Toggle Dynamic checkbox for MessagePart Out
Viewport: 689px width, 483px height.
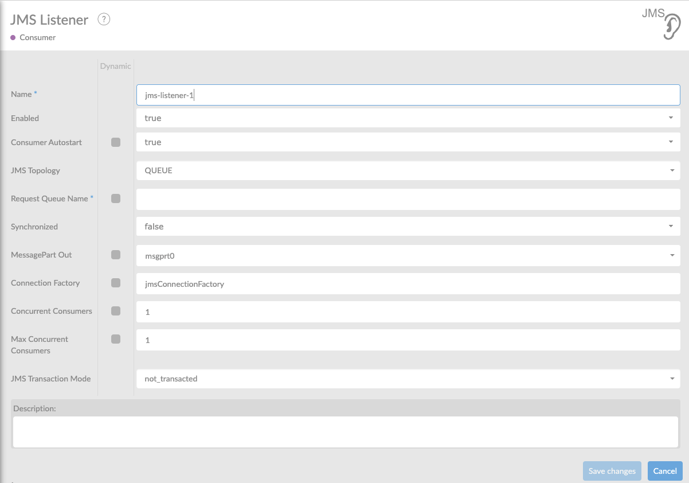click(x=116, y=255)
